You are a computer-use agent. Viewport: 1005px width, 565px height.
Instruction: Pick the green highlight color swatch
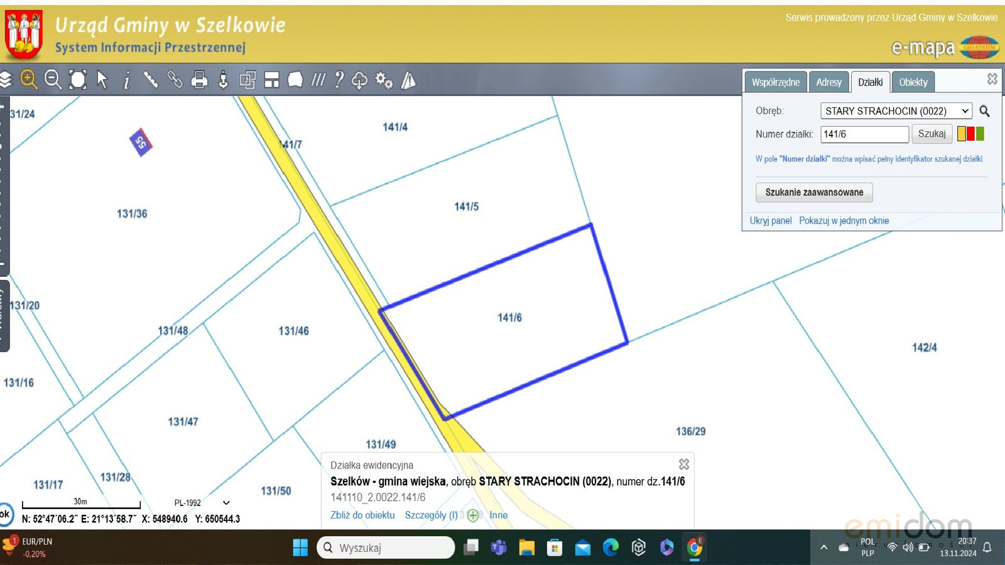click(x=980, y=134)
